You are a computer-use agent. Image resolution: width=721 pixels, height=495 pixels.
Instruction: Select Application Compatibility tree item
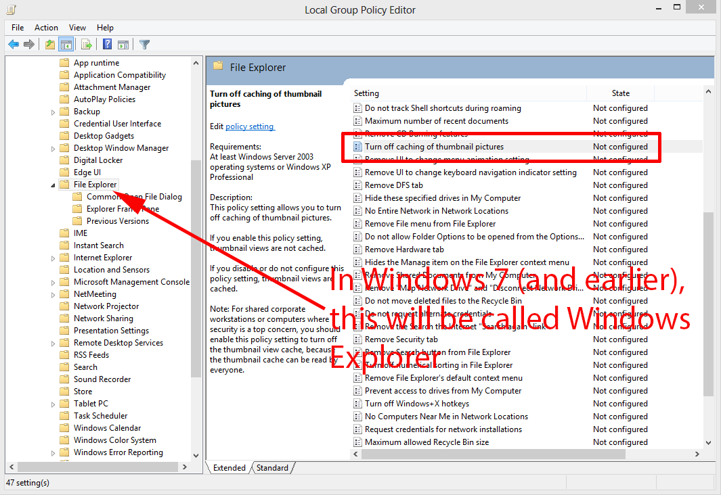tap(120, 75)
